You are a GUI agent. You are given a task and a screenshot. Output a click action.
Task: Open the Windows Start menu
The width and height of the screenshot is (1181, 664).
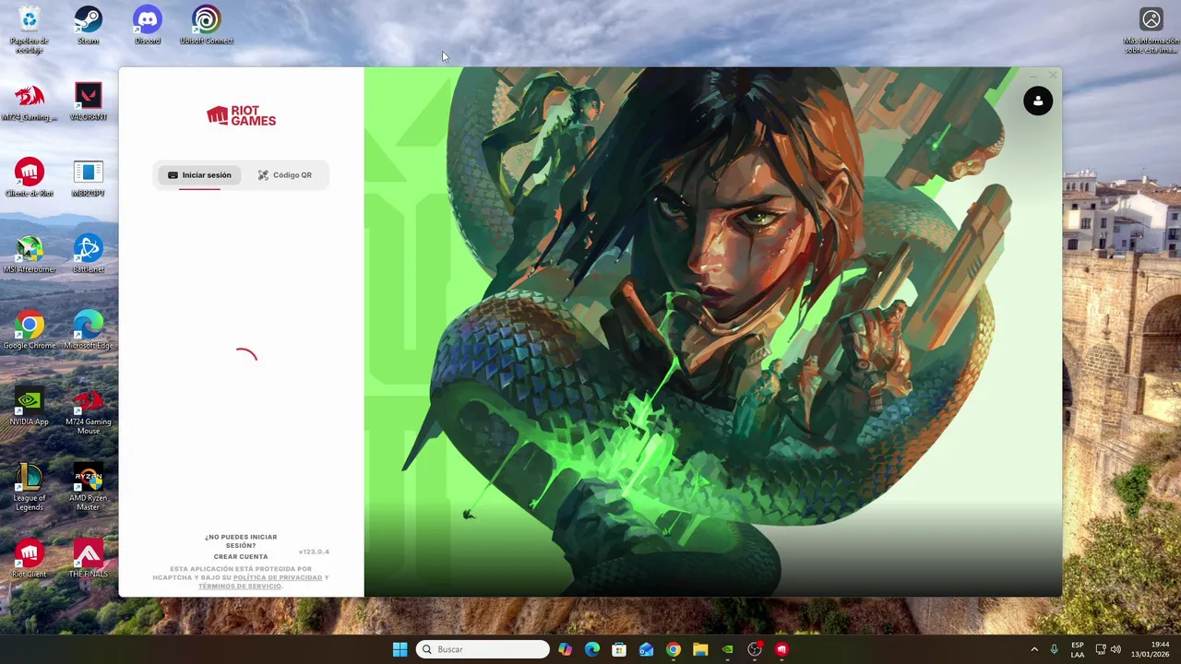(x=400, y=649)
